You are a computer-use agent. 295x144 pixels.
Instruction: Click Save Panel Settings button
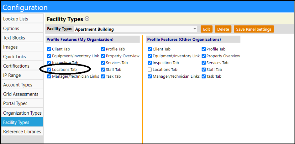point(254,29)
